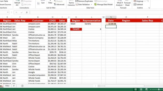Viewport: 163px width, 91px height.
Task: Click the Ungroup button
Action: 139,1
